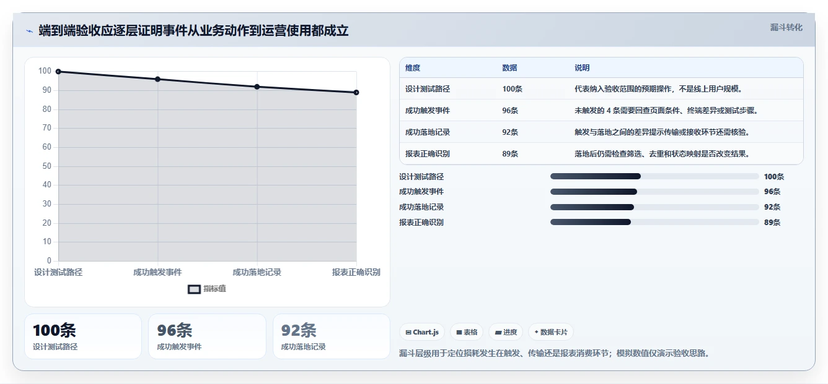
Task: Open the 96条 成功触发事件 data card
Action: (x=207, y=336)
